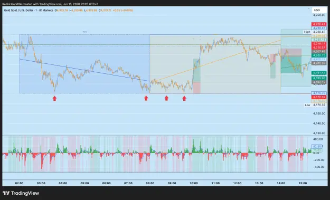The height and width of the screenshot is (200, 330).
Task: Select the open value O4,313.74 in legend
Action: pos(61,10)
